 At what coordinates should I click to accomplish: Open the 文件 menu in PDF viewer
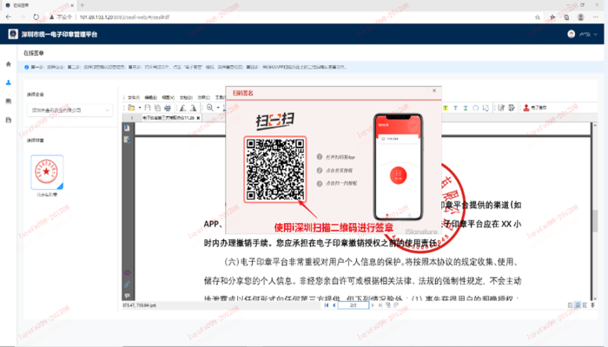tap(134, 97)
